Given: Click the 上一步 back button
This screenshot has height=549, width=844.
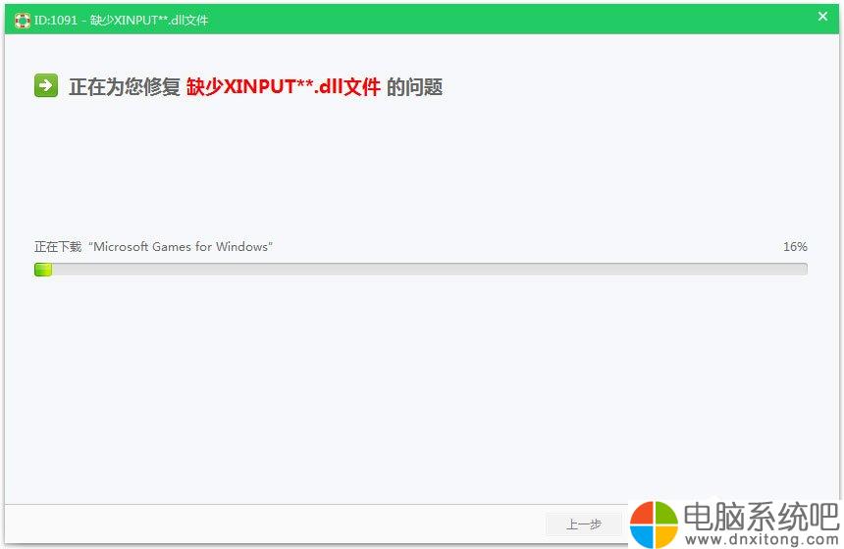Looking at the screenshot, I should [584, 524].
